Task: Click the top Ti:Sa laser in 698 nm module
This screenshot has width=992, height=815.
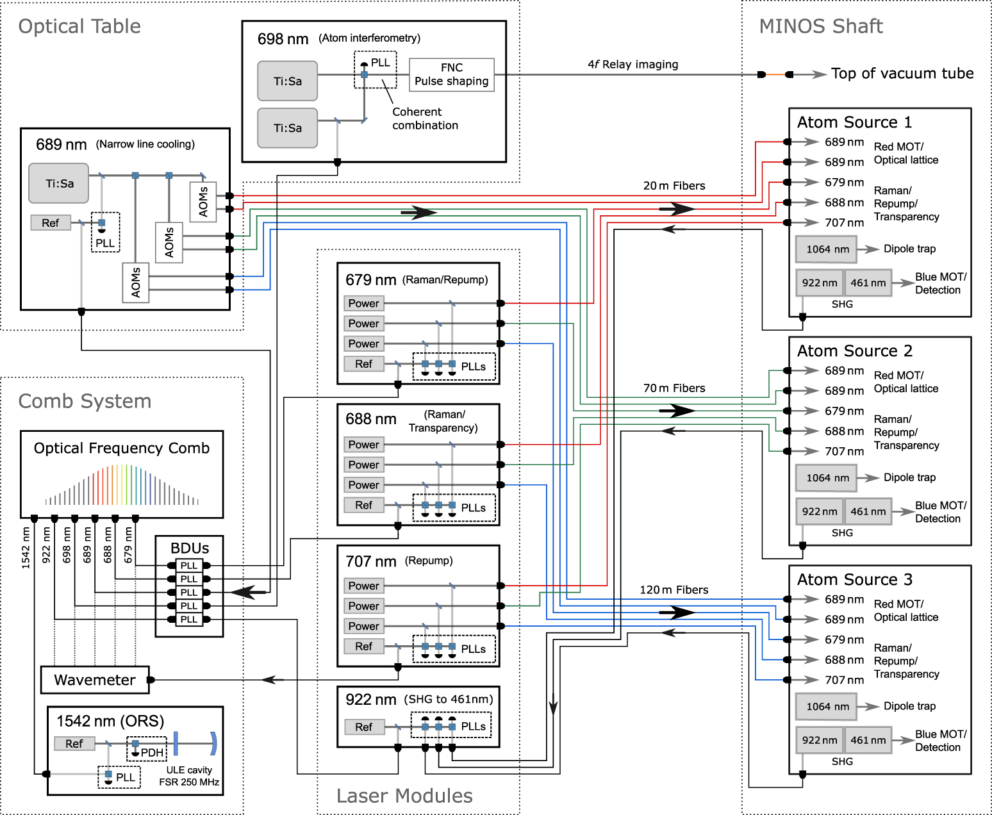Action: [288, 81]
